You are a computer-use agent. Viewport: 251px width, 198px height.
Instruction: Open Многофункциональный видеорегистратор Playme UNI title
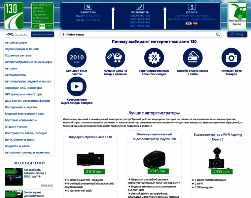(154, 137)
